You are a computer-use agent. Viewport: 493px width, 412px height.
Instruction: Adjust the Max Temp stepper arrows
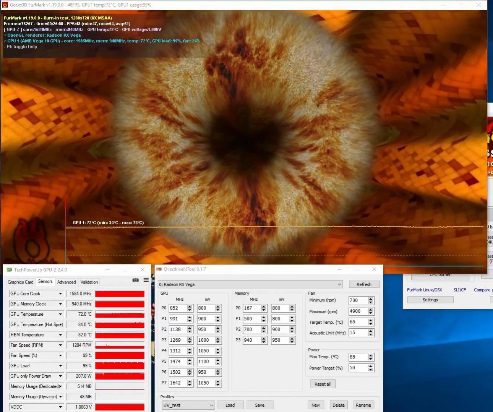(x=370, y=357)
